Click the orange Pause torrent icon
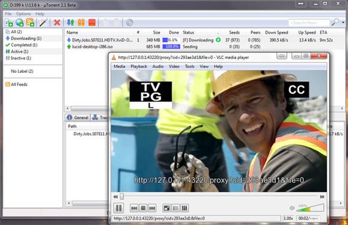 click(x=81, y=22)
